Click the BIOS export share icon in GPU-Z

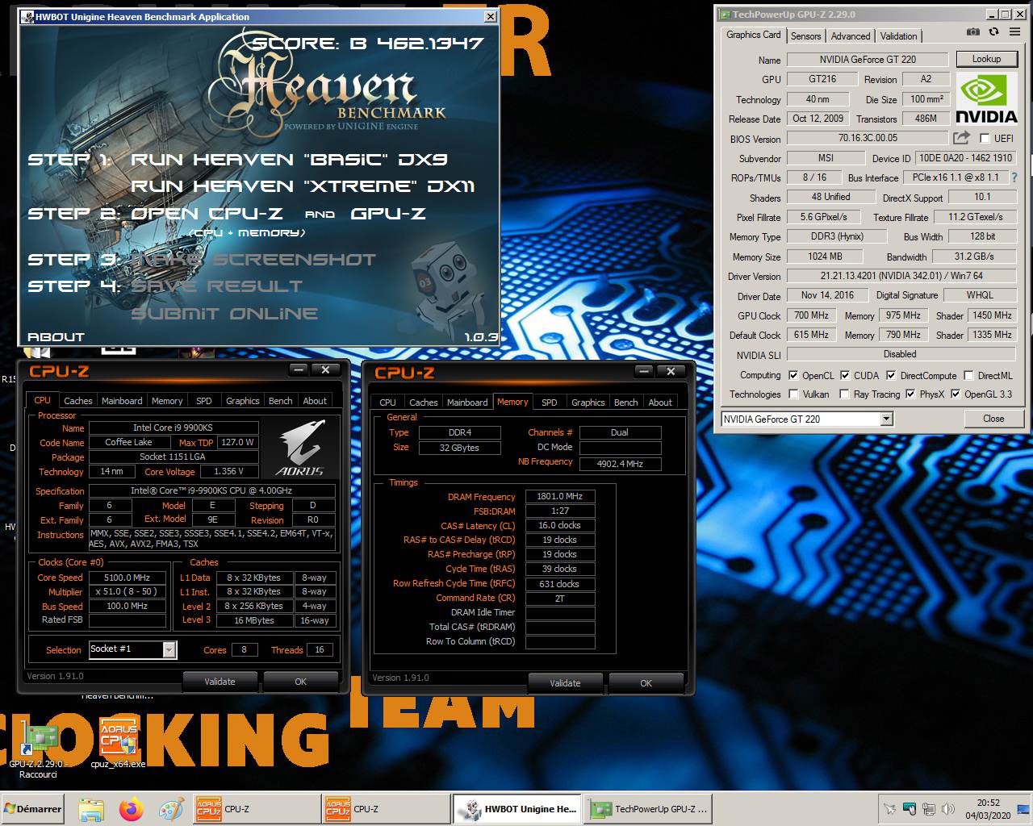point(961,138)
